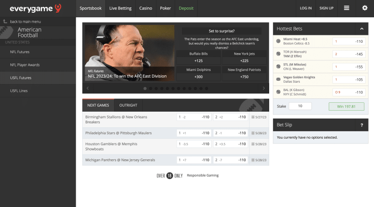
Task: Click the baseball icon beside TOR (A Manoah)
Action: pyautogui.click(x=278, y=54)
